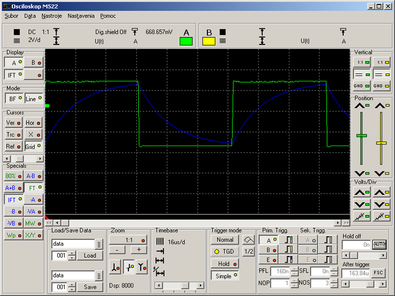
Task: Open the Nastroje menu
Action: tap(52, 16)
